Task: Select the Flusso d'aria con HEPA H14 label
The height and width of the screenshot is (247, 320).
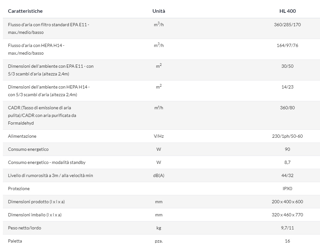Action: click(x=36, y=49)
